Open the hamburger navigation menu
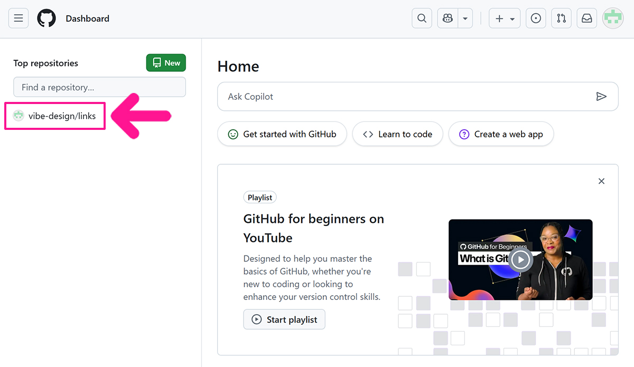Screen dimensions: 634x367 [18, 18]
